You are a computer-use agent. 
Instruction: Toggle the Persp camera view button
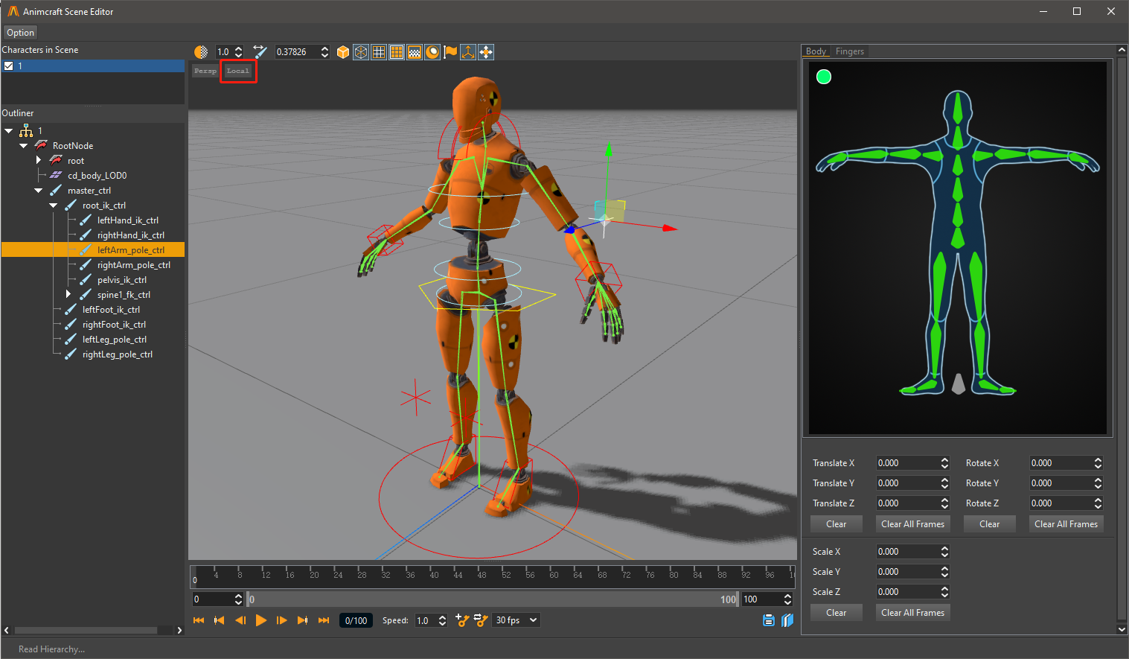[205, 71]
